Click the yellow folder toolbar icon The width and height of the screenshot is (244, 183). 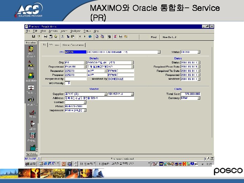pyautogui.click(x=126, y=37)
